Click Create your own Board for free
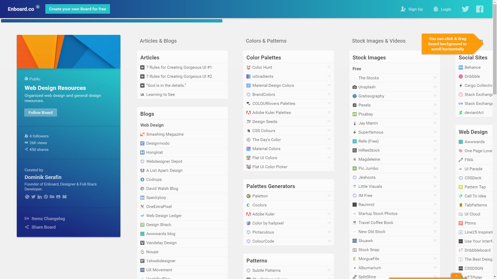Viewport: 497px width, 279px height. [x=78, y=9]
